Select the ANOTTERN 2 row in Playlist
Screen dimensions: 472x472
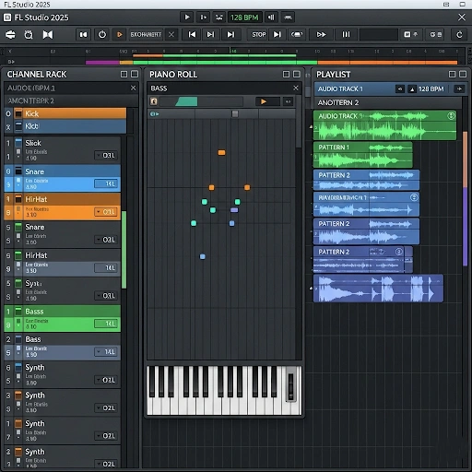(x=388, y=102)
